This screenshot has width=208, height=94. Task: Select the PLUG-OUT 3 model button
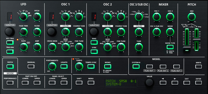pyautogui.click(x=177, y=66)
